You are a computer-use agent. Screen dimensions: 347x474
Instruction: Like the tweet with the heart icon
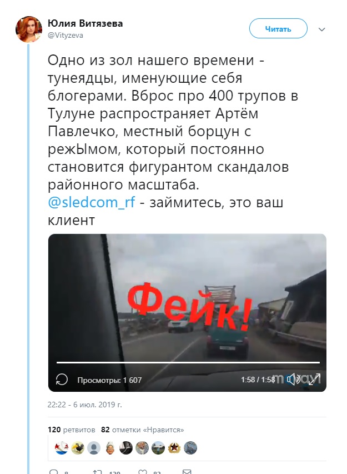click(x=142, y=472)
